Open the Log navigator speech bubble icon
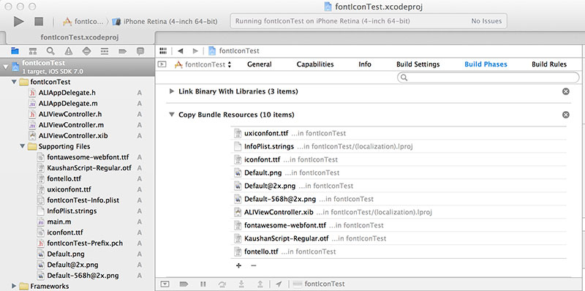Screen dimensions: 585x291 pyautogui.click(x=140, y=51)
